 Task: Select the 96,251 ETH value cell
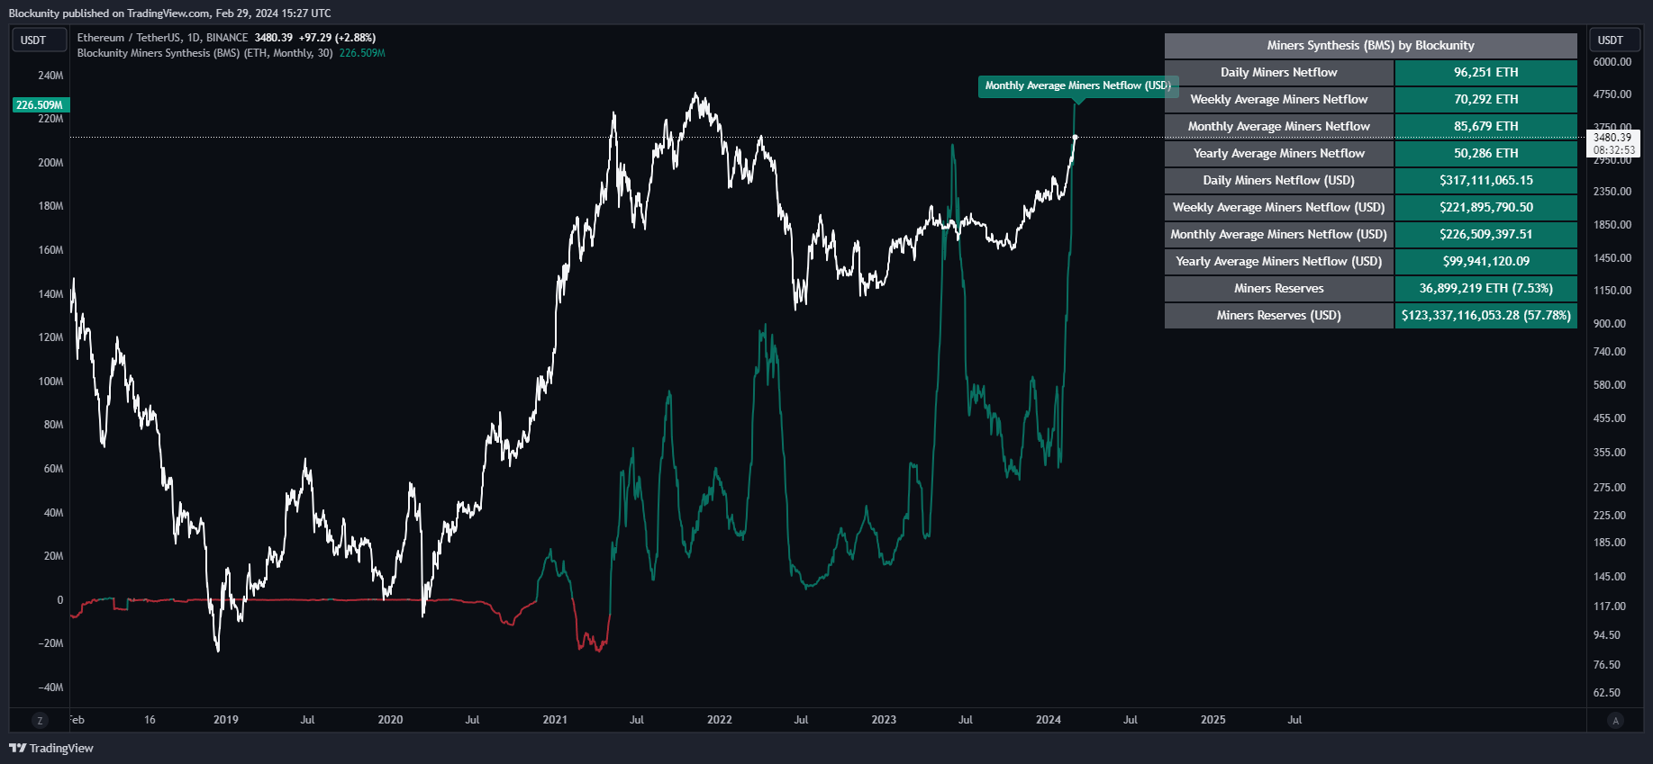pyautogui.click(x=1486, y=73)
